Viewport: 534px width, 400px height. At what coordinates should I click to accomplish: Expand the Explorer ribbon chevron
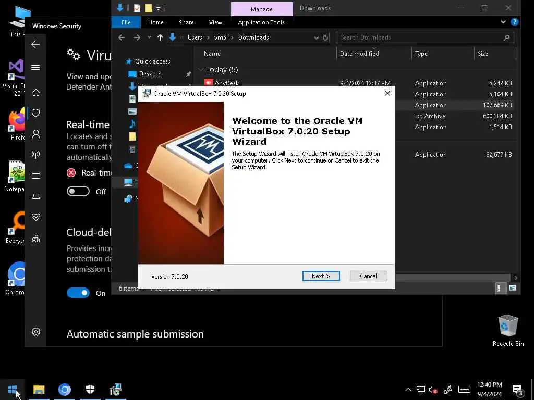pyautogui.click(x=503, y=22)
